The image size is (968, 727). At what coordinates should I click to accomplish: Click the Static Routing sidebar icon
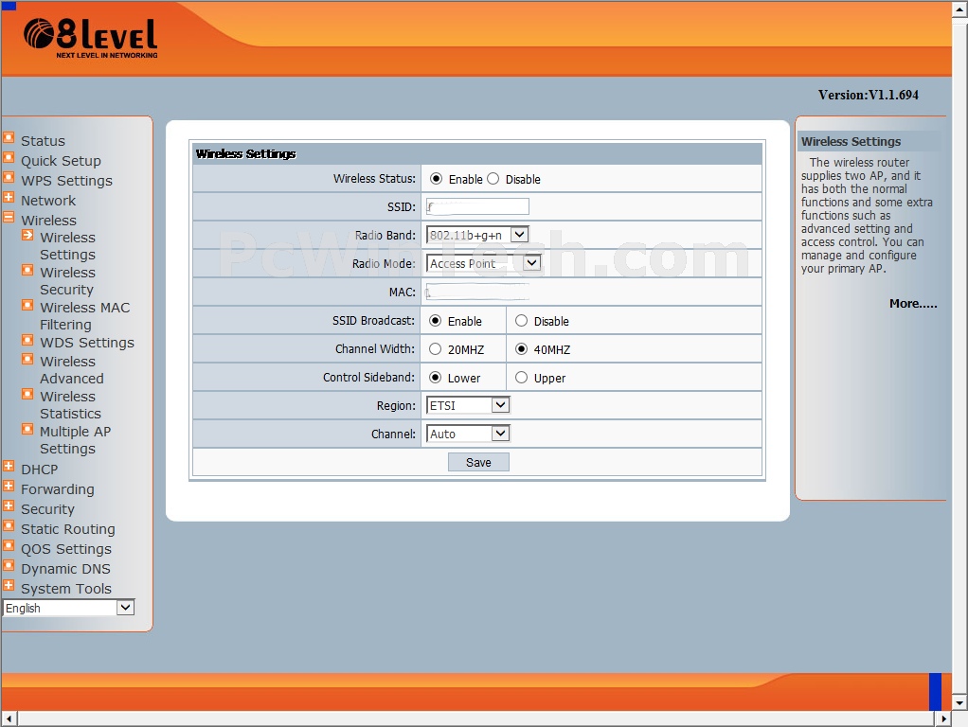pos(9,526)
